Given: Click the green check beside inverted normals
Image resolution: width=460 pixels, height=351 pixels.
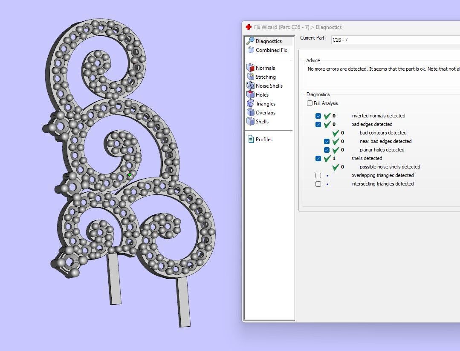Looking at the screenshot, I should click(327, 116).
